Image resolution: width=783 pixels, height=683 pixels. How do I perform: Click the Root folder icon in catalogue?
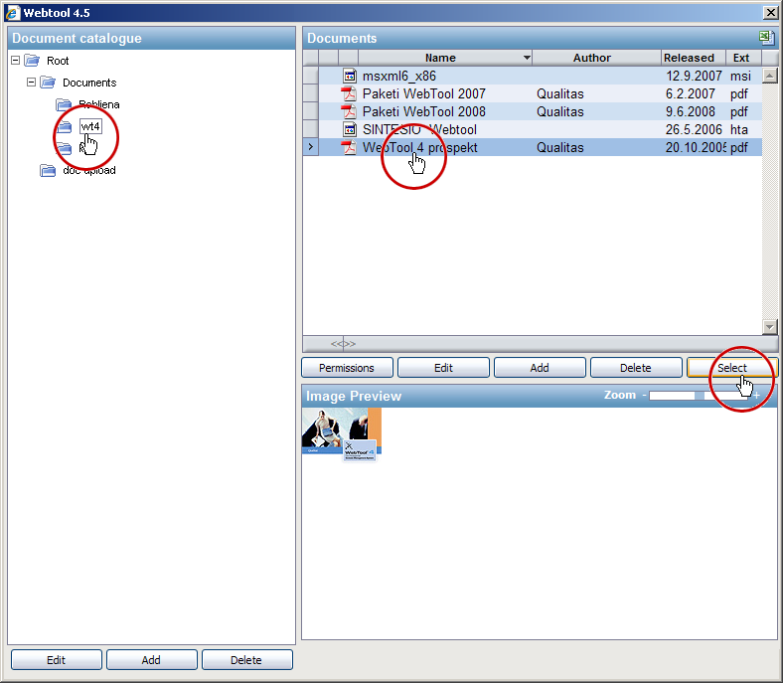pos(32,61)
